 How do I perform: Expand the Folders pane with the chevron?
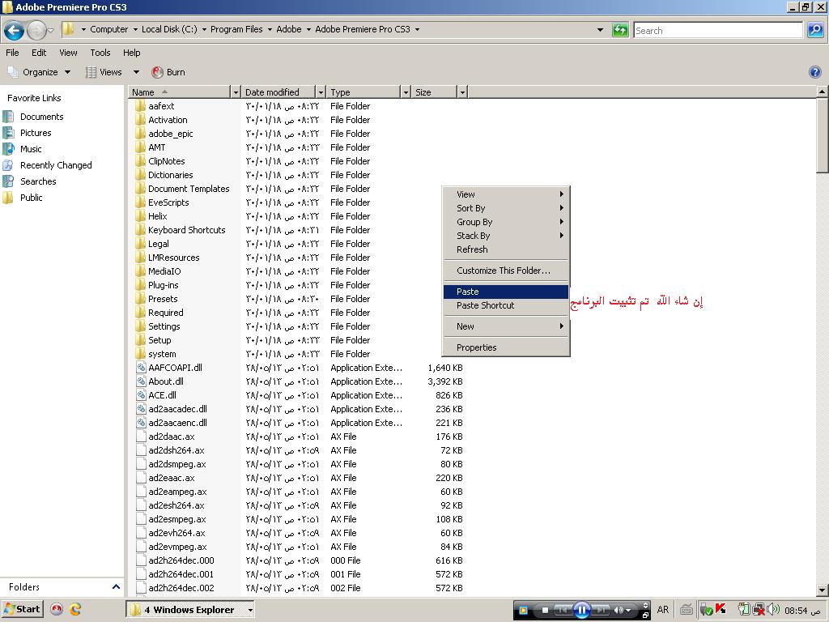pos(116,586)
